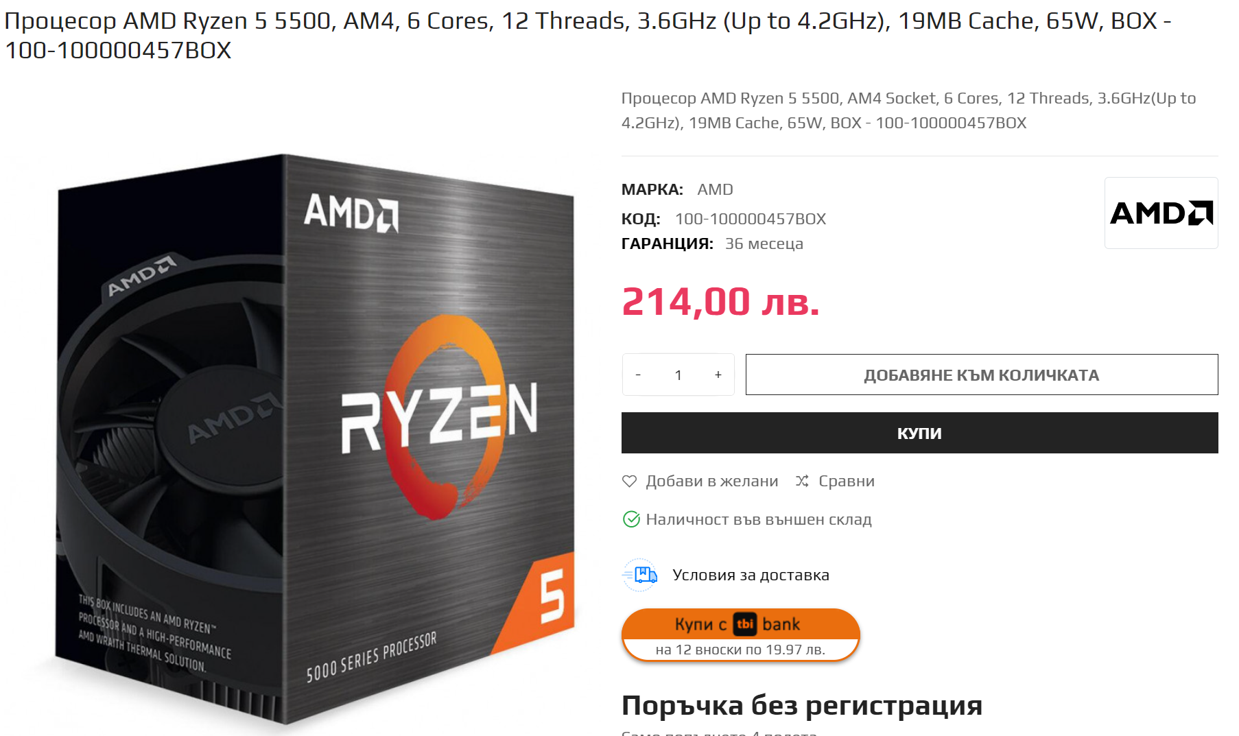Image resolution: width=1239 pixels, height=736 pixels.
Task: Click the Добави в желани link
Action: point(711,482)
